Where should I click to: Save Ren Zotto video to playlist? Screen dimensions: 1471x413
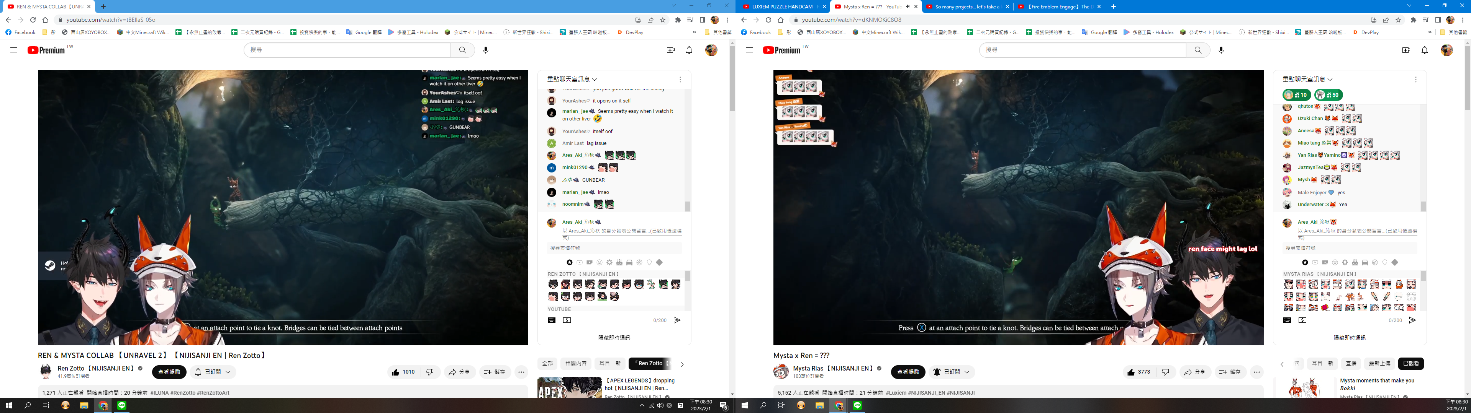[x=495, y=372]
